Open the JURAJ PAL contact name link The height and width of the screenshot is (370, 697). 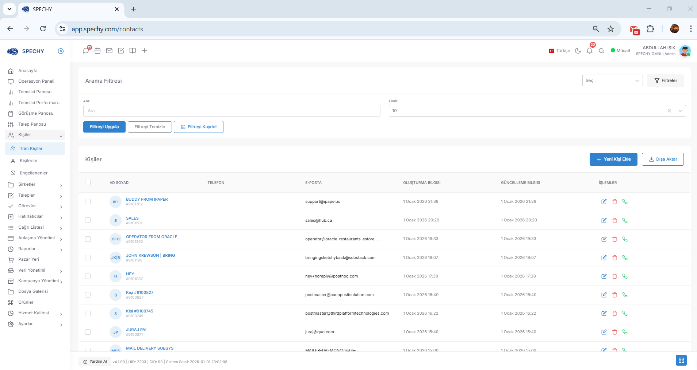click(x=137, y=330)
